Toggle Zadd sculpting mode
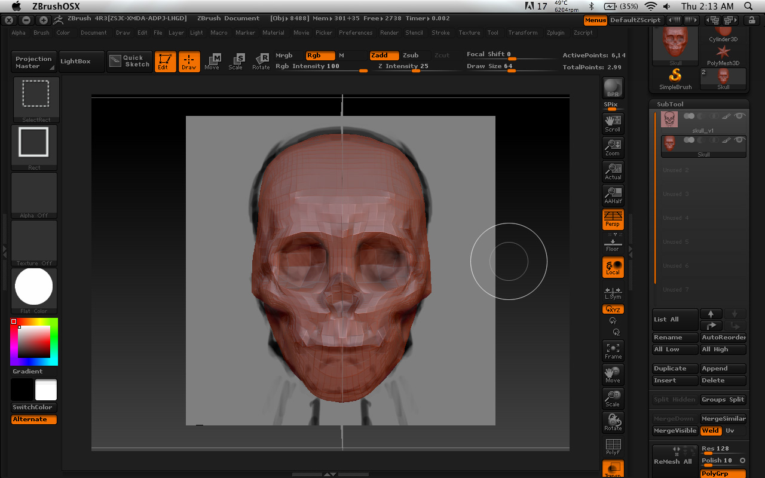765x478 pixels. point(384,55)
